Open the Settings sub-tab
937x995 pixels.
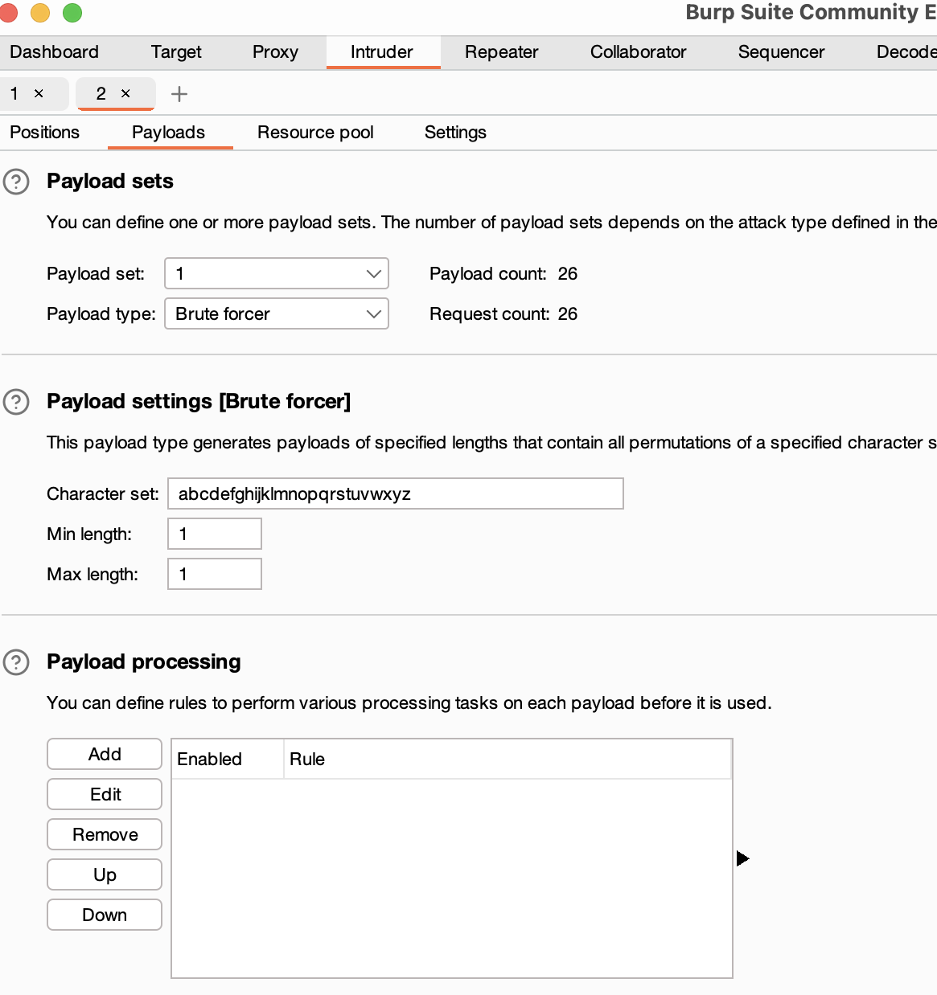coord(455,133)
